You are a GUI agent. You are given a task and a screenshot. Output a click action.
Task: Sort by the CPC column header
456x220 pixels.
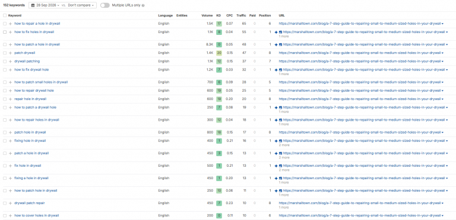tap(229, 15)
